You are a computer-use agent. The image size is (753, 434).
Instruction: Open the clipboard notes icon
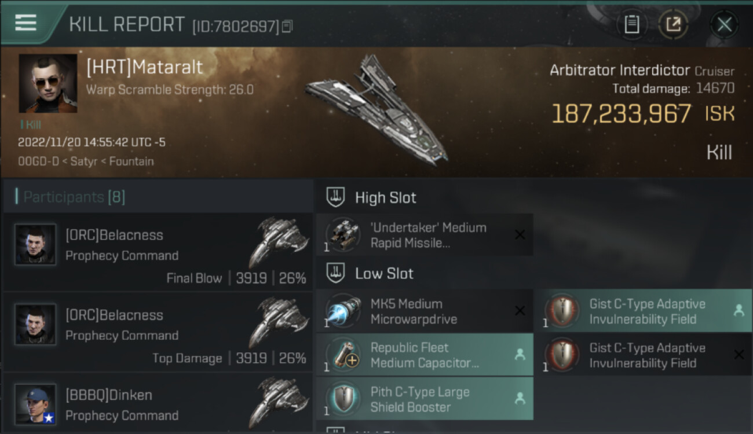pyautogui.click(x=631, y=24)
